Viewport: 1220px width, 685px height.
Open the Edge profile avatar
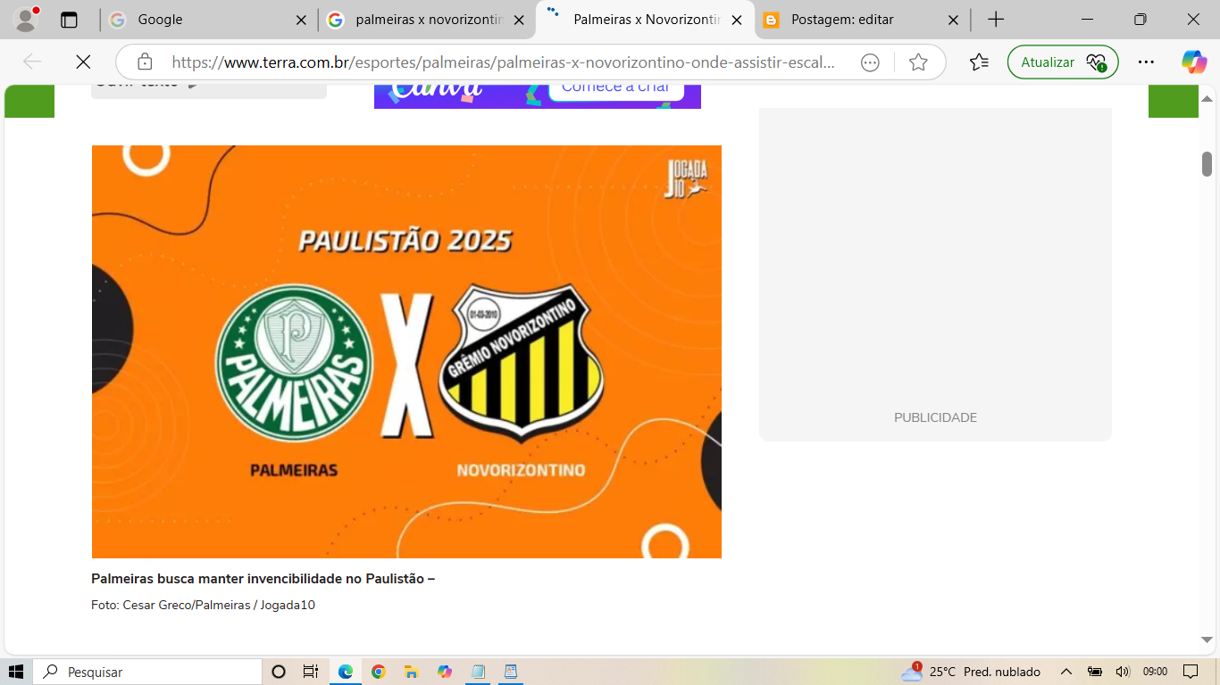pos(27,19)
